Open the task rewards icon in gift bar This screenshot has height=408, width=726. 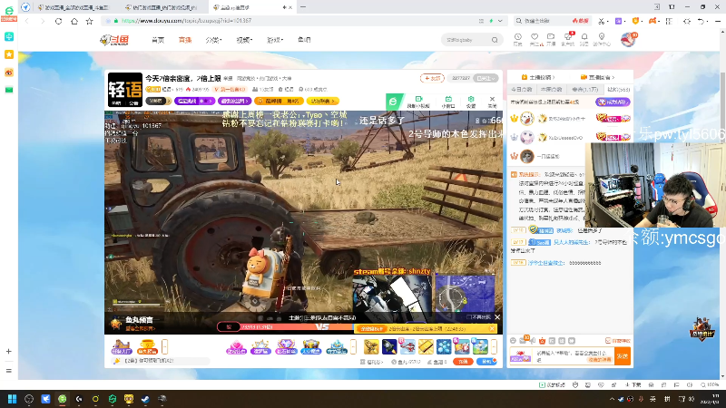point(122,347)
